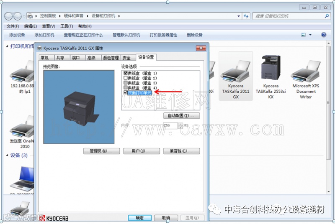The width and height of the screenshot is (335, 224).
Task: Toggle Paper feeder cassette 3 checkbox
Action: [x=126, y=83]
